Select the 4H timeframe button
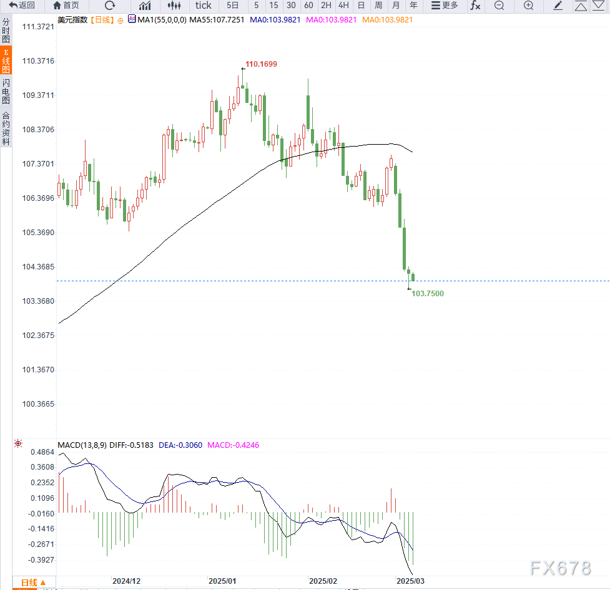This screenshot has width=610, height=590. click(343, 6)
